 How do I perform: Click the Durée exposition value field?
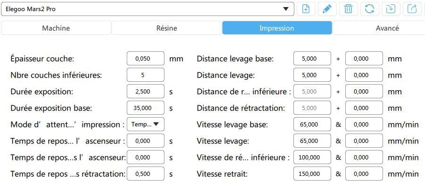[145, 91]
